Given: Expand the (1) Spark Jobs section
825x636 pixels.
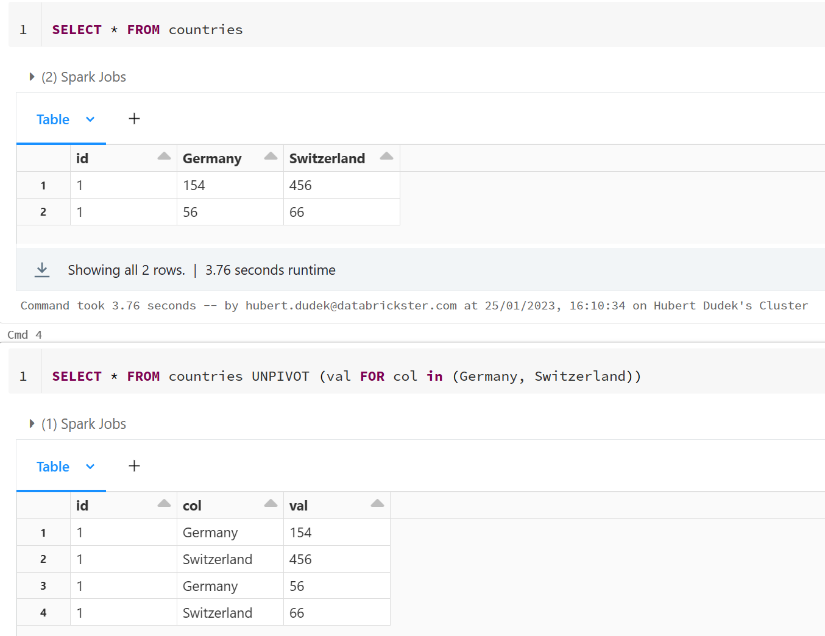Looking at the screenshot, I should (x=32, y=424).
